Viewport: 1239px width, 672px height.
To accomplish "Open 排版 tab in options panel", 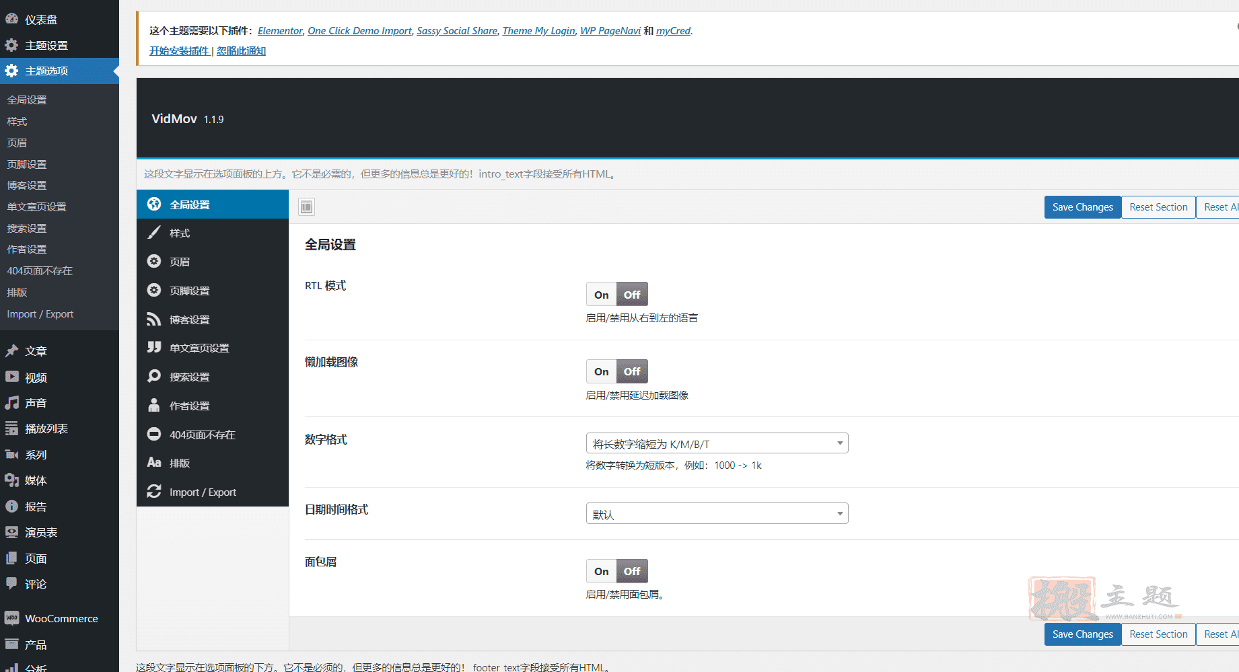I will tap(213, 463).
